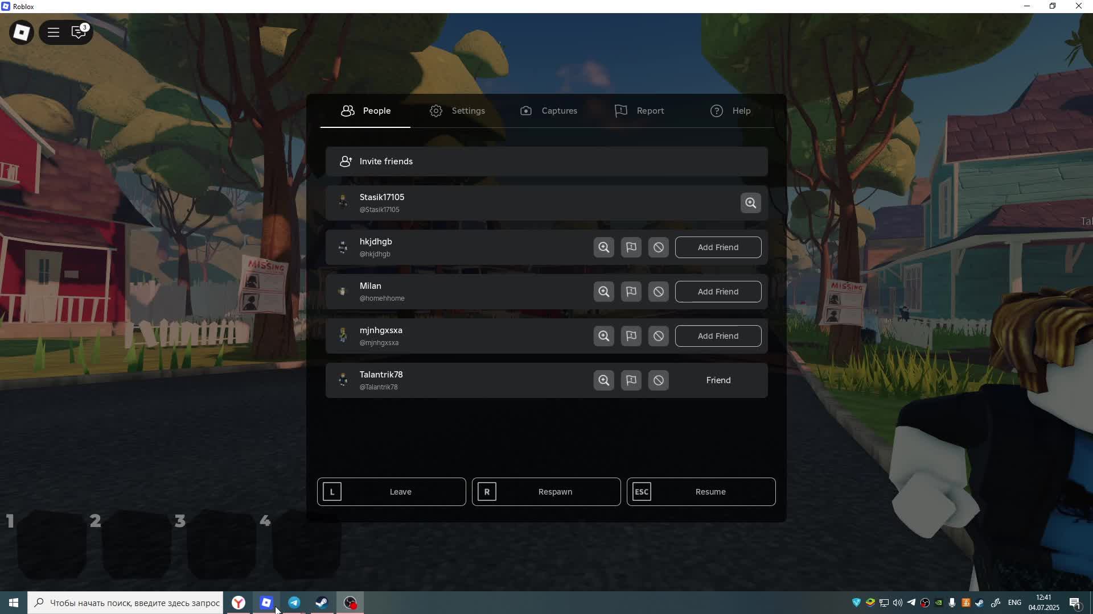This screenshot has height=614, width=1093.
Task: Block player mjnhgxsxa with block icon
Action: tap(658, 336)
